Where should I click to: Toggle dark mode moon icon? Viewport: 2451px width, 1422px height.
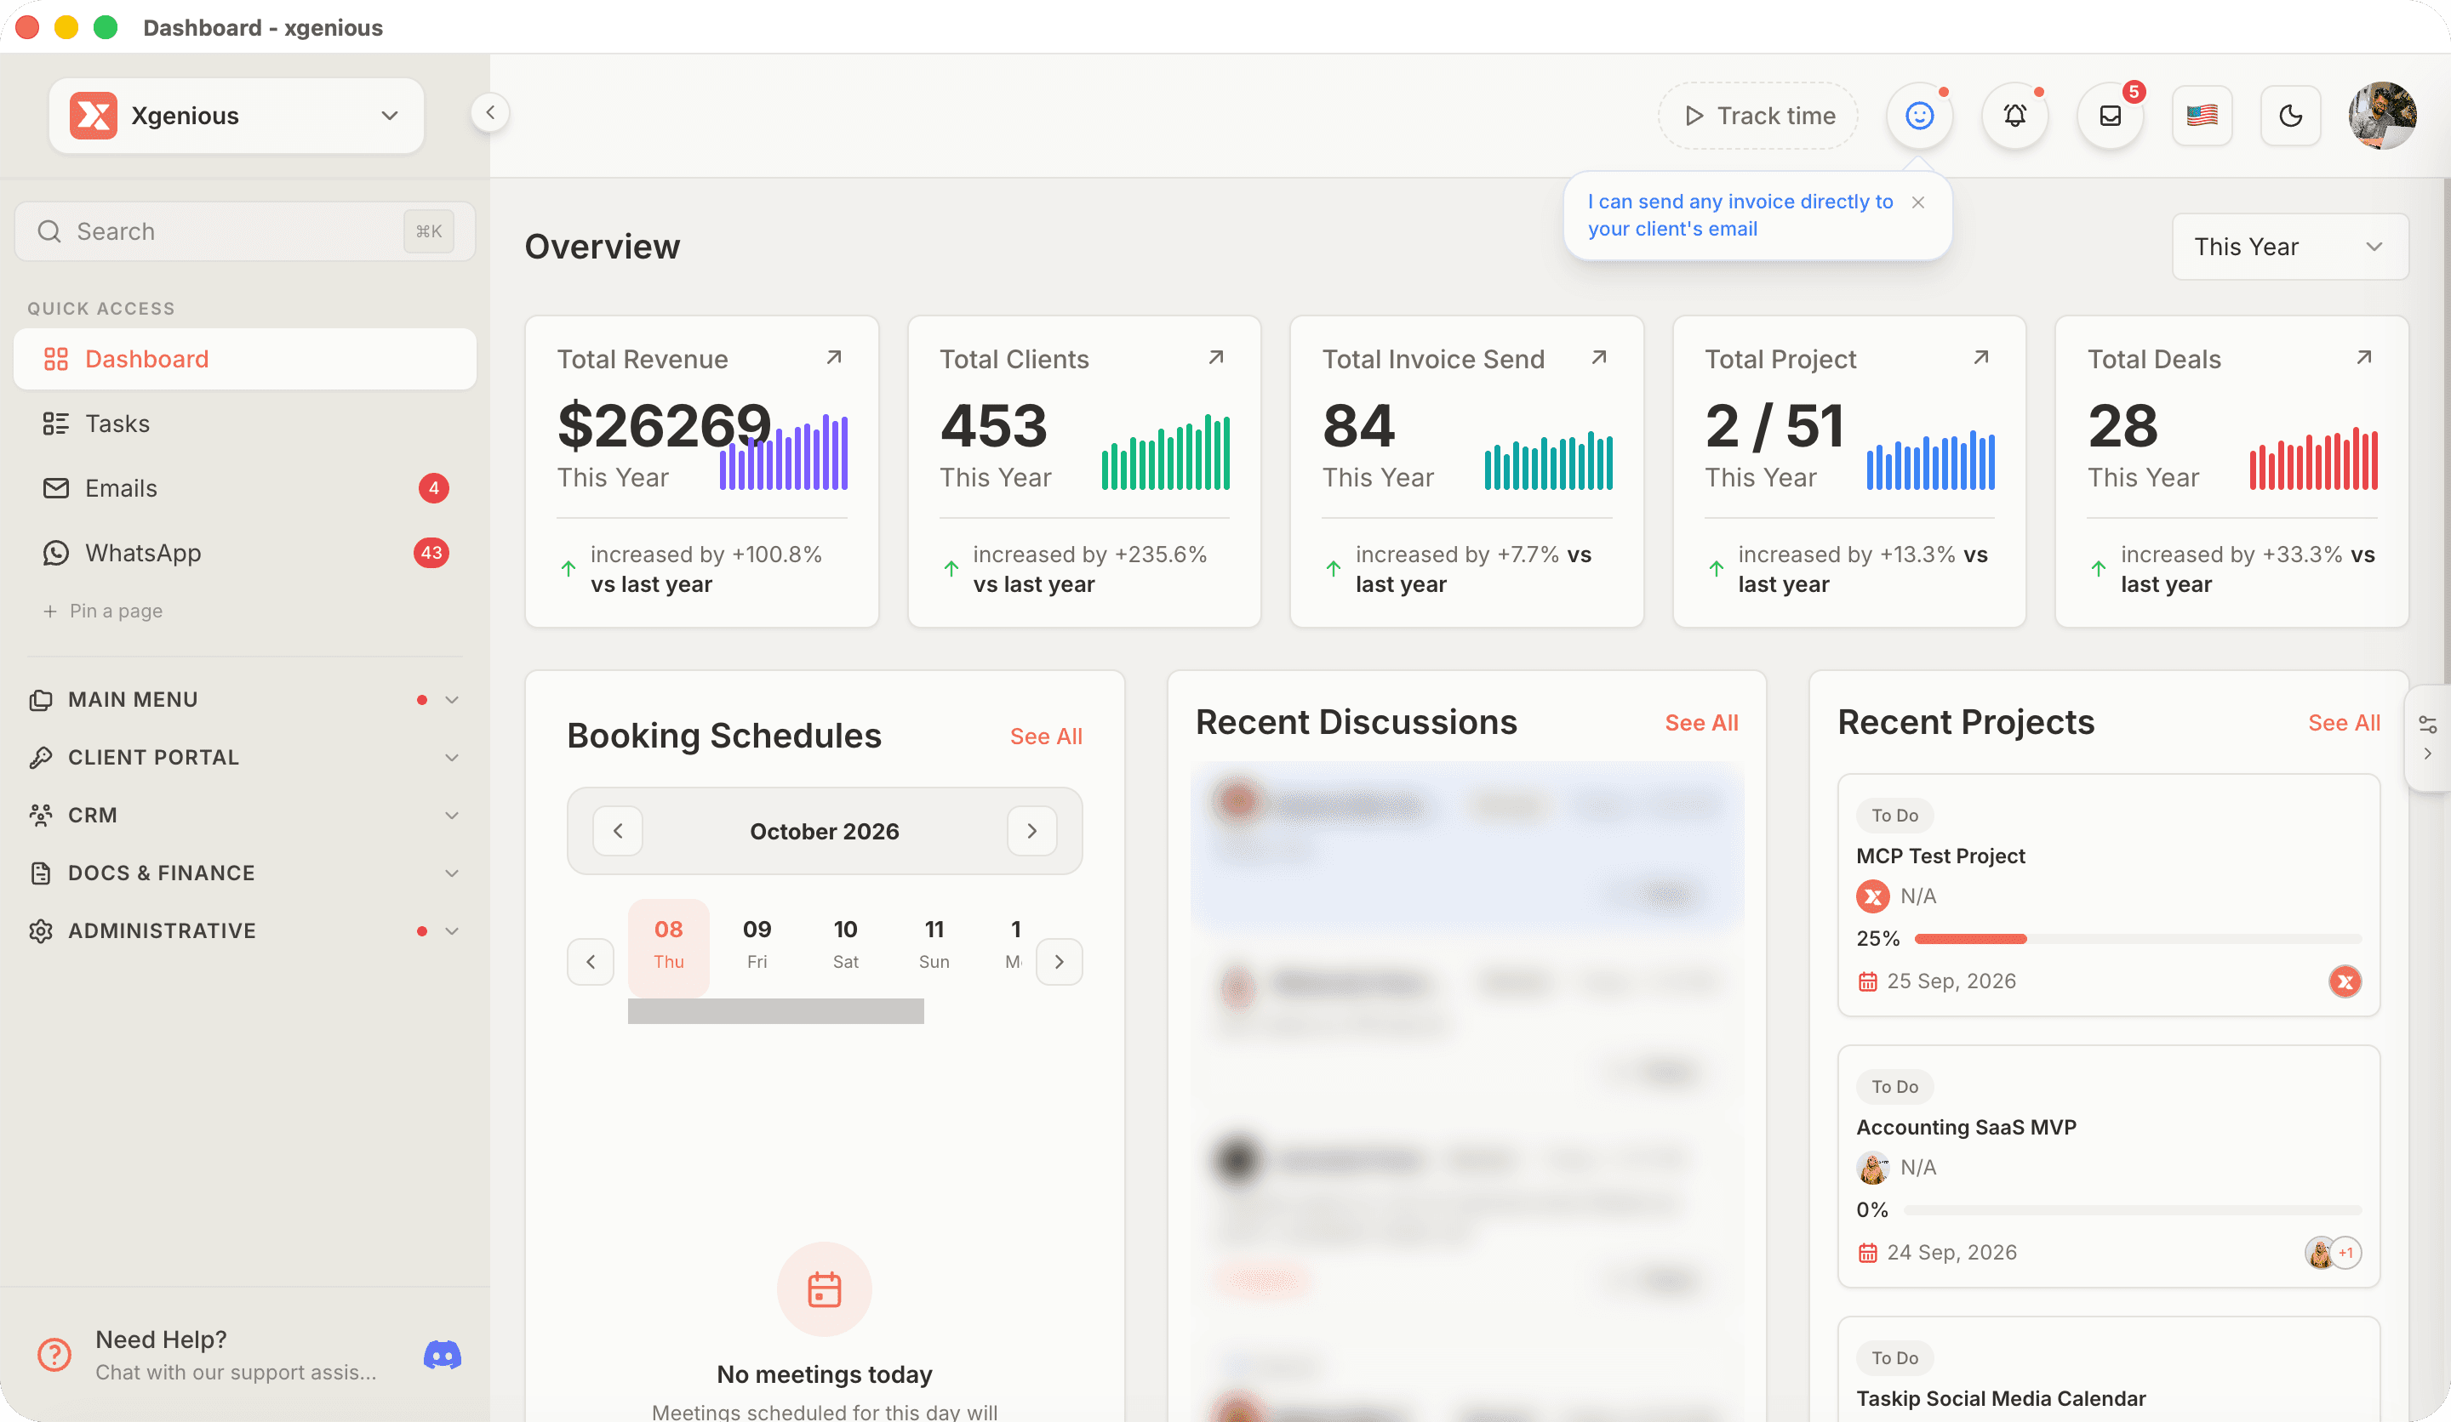pyautogui.click(x=2290, y=116)
